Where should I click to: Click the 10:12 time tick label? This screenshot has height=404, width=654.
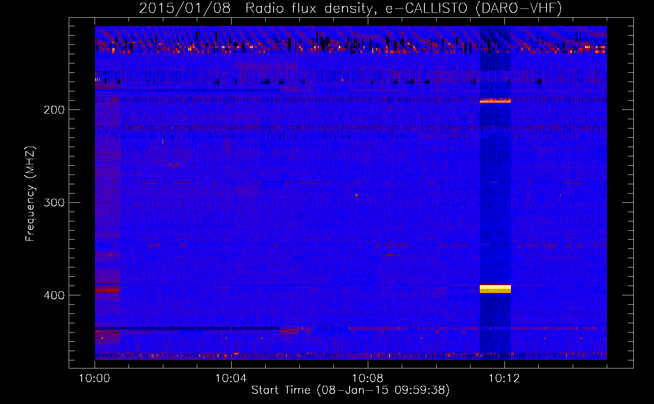504,379
